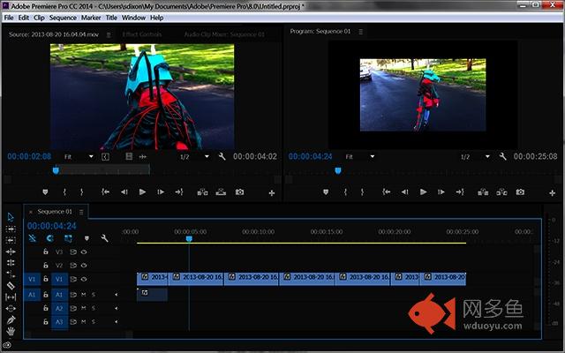
Task: Export frame from Source monitor
Action: (x=239, y=192)
